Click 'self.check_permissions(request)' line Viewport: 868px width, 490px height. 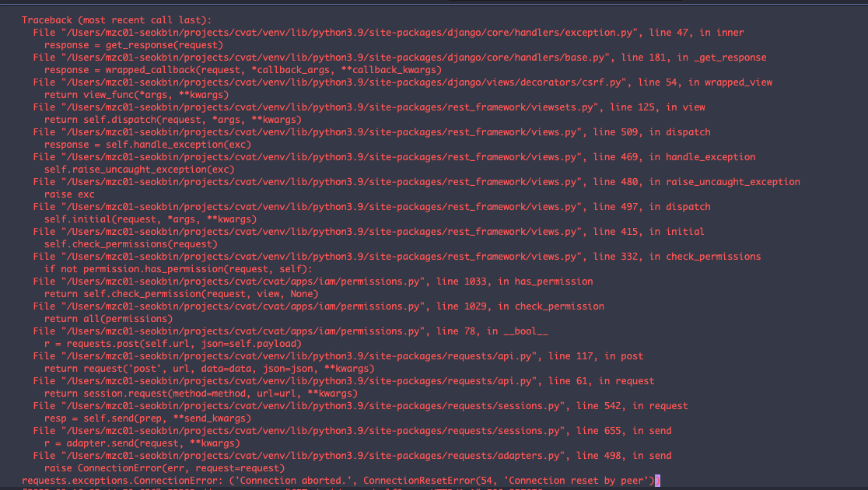pyautogui.click(x=131, y=244)
